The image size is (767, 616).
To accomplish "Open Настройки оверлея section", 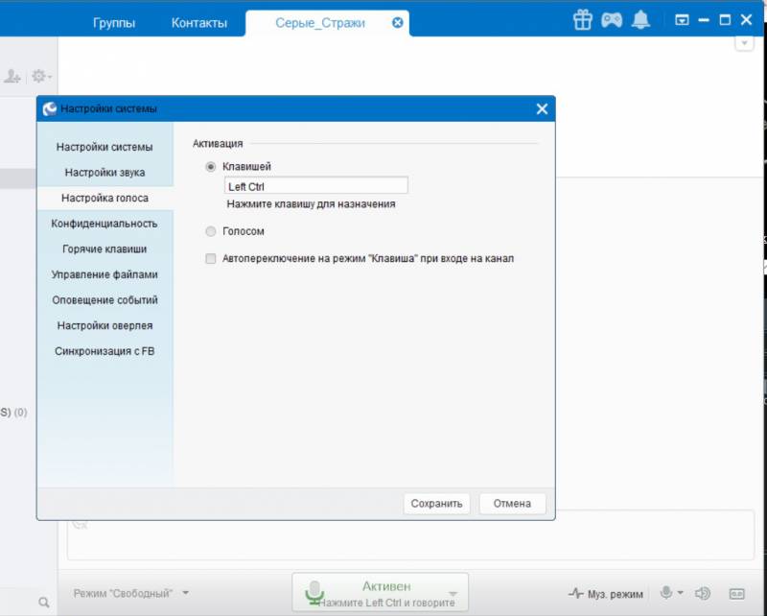I will [105, 325].
